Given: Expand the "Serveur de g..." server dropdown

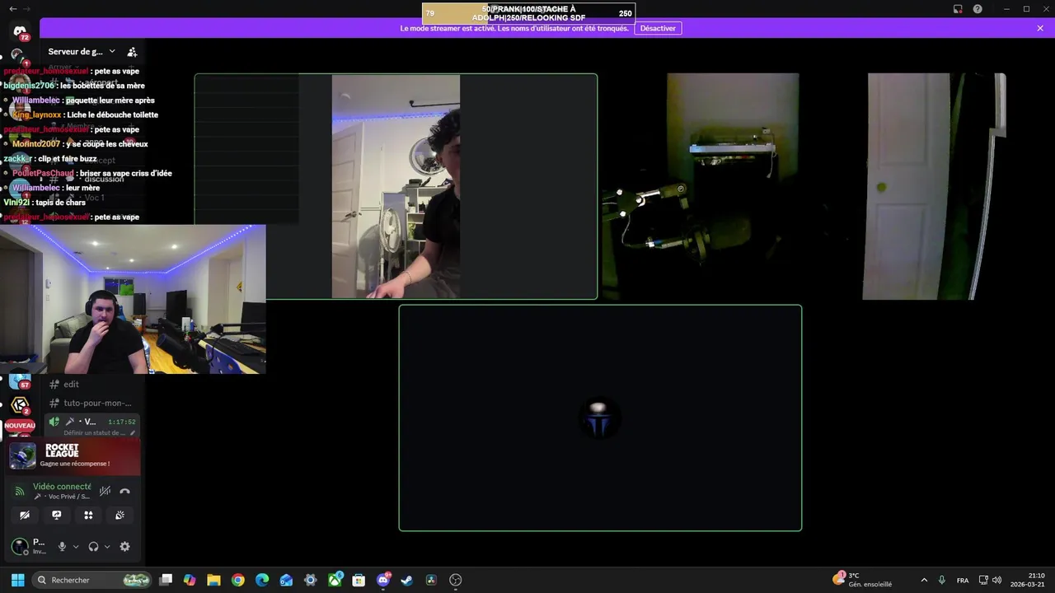Looking at the screenshot, I should click(82, 52).
